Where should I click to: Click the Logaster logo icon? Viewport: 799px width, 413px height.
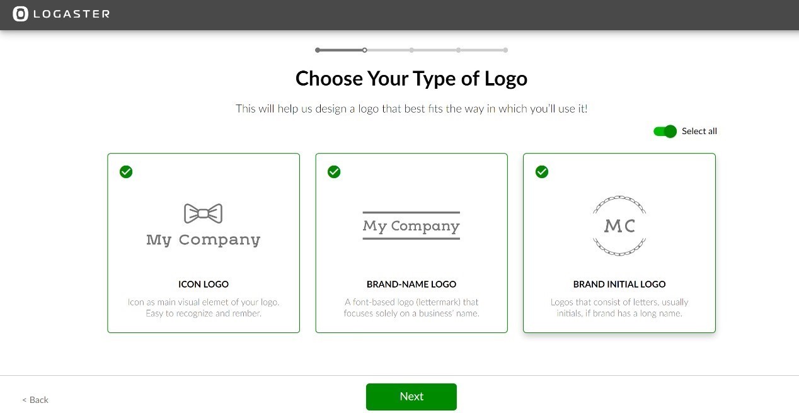[20, 14]
